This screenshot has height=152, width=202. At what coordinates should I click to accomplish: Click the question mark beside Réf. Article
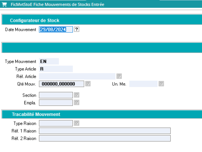click(x=119, y=76)
